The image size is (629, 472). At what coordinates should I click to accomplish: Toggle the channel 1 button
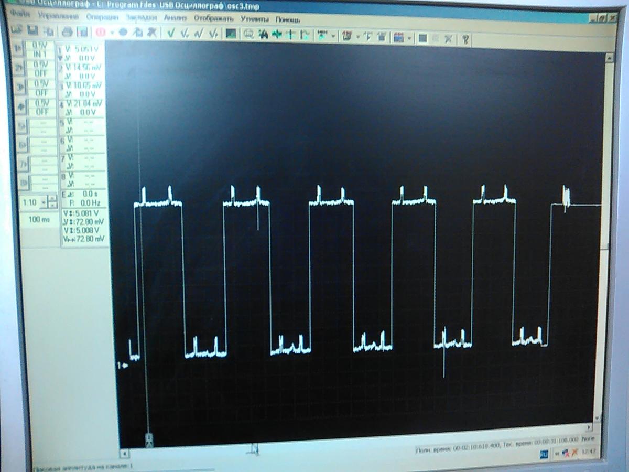pos(19,49)
